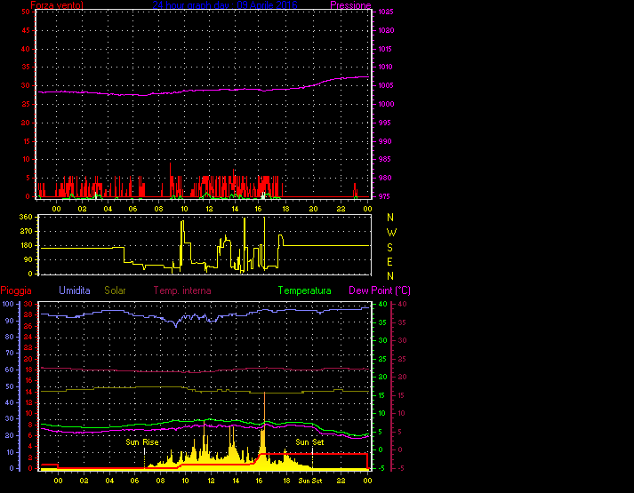The image size is (634, 493).
Task: Select the olive 'Solar' legend label
Action: click(115, 290)
